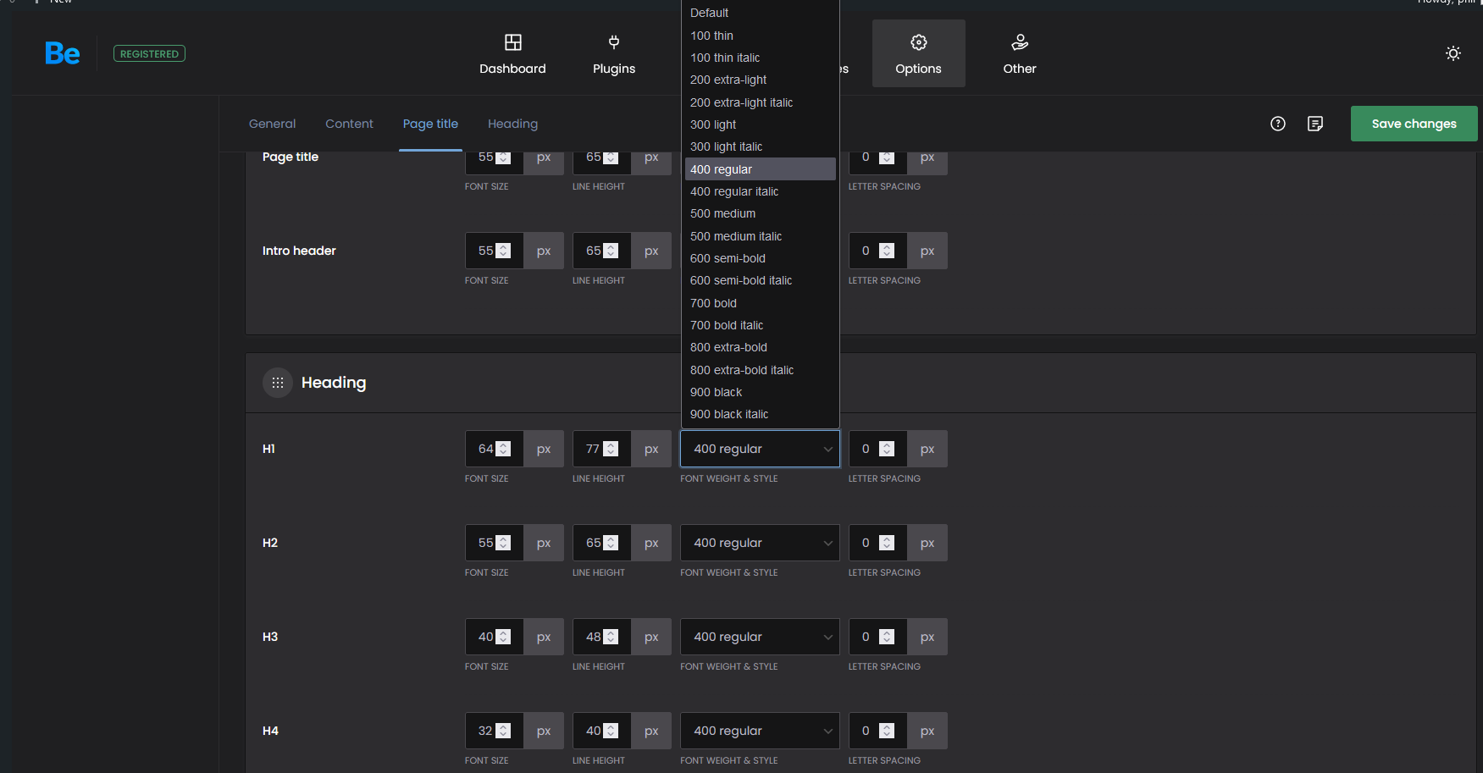Click the H3 line height stepper
Screen dimensions: 1483x773
point(611,637)
